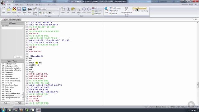Switch to the NC Functions tab
This screenshot has width=199, height=112.
(x=19, y=5)
